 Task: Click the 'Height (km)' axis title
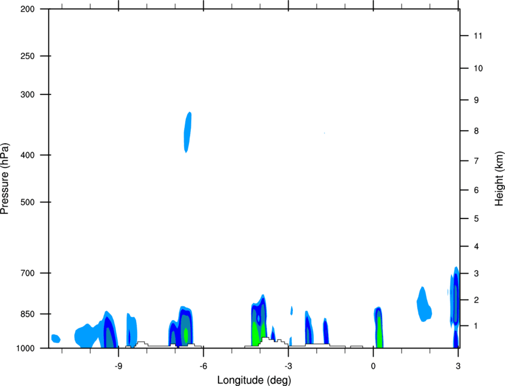[499, 179]
